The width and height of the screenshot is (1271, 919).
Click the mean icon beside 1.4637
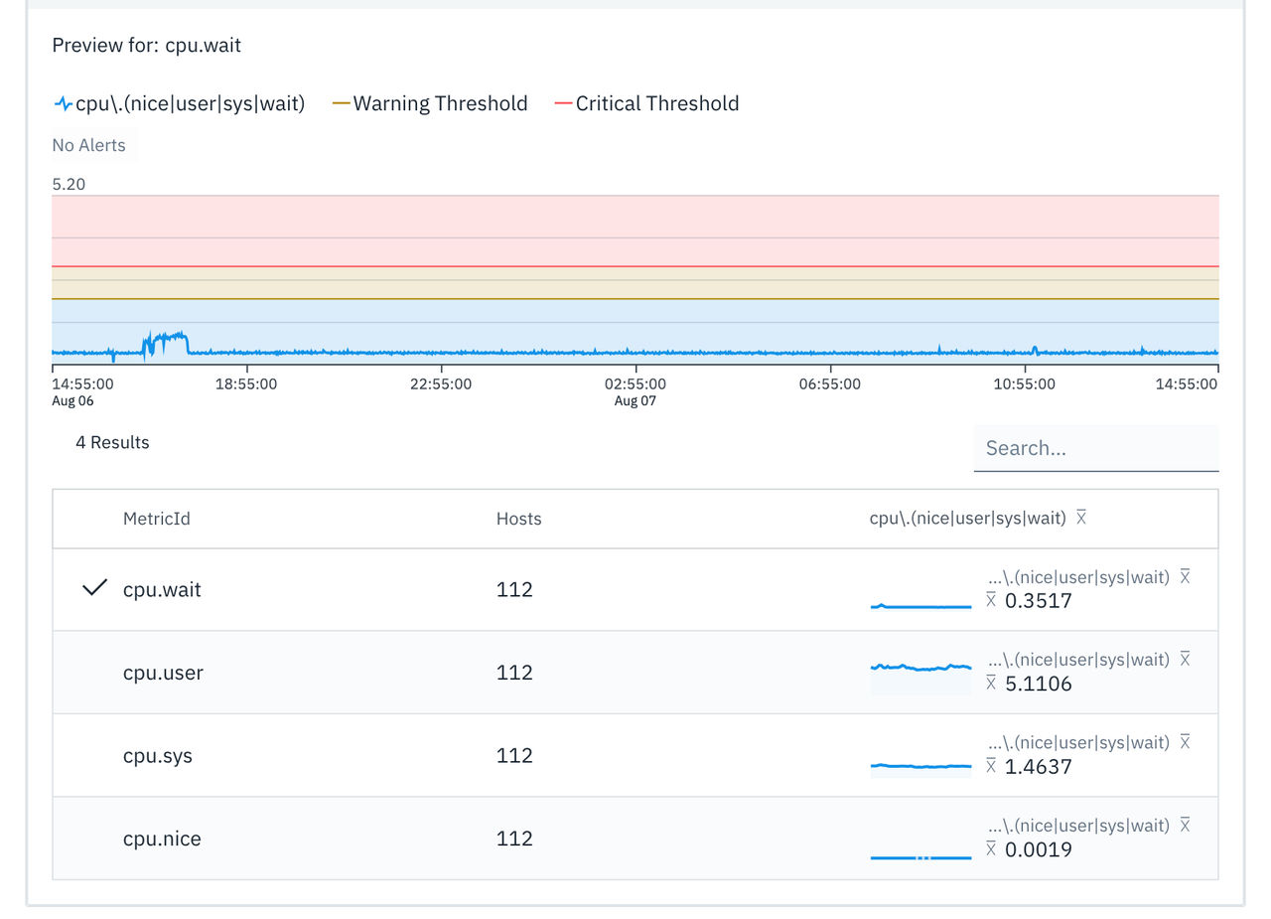click(991, 766)
